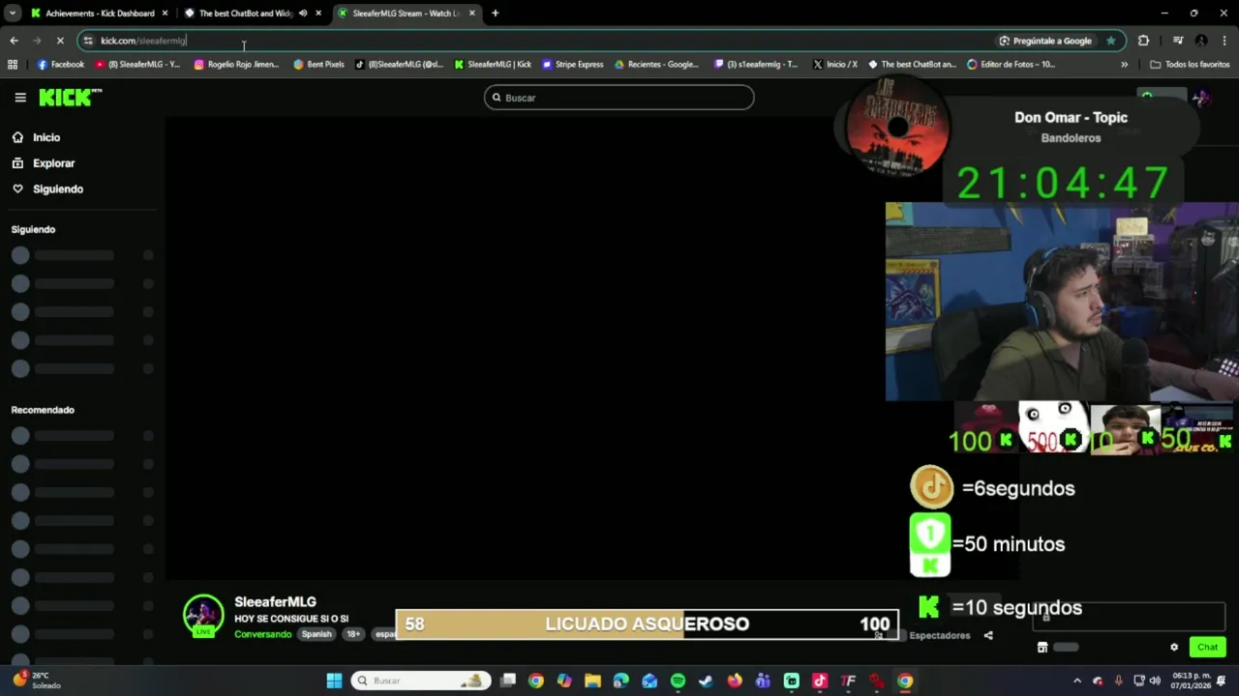
Task: Open Microsoft Edge from the taskbar
Action: (x=620, y=681)
